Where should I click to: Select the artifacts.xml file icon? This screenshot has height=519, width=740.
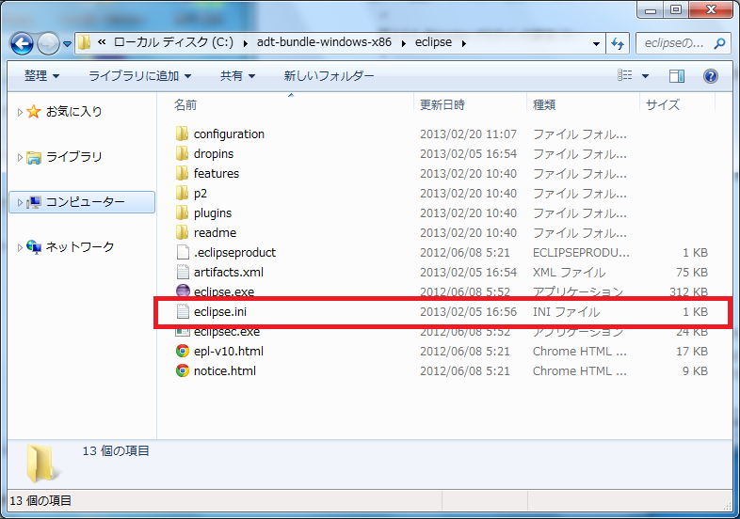[x=183, y=273]
